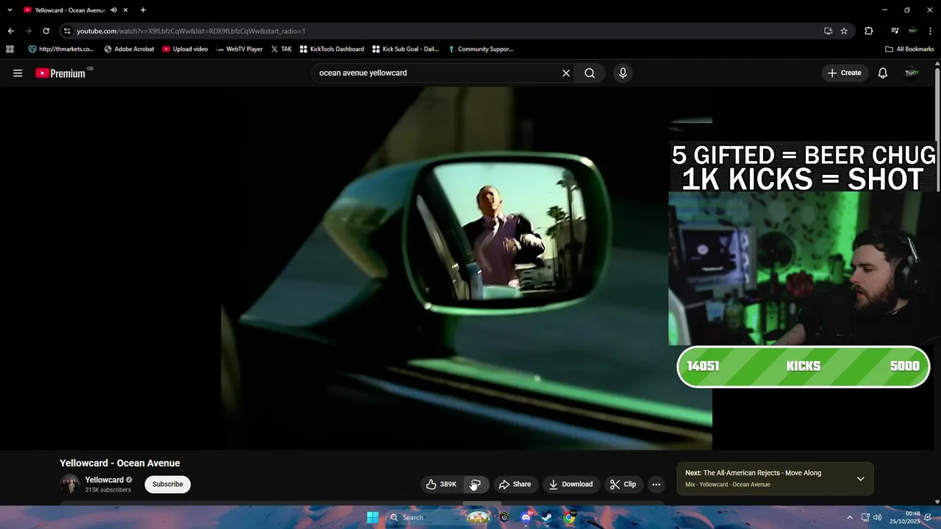Install or cast icon in address bar
Viewport: 941px width, 529px height.
[828, 31]
